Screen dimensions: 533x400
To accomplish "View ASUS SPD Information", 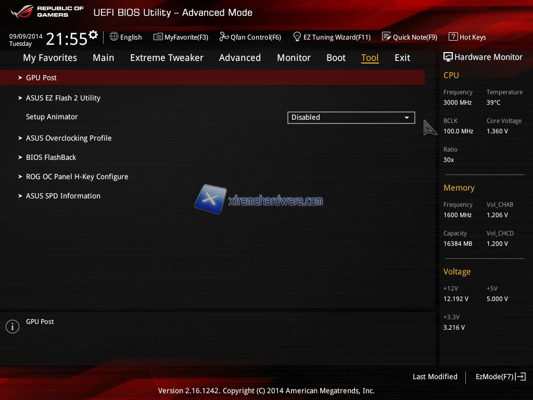I will click(x=63, y=196).
